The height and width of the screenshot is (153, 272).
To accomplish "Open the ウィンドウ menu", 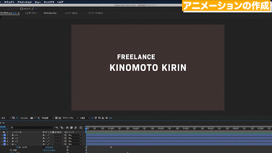I will (49, 2).
